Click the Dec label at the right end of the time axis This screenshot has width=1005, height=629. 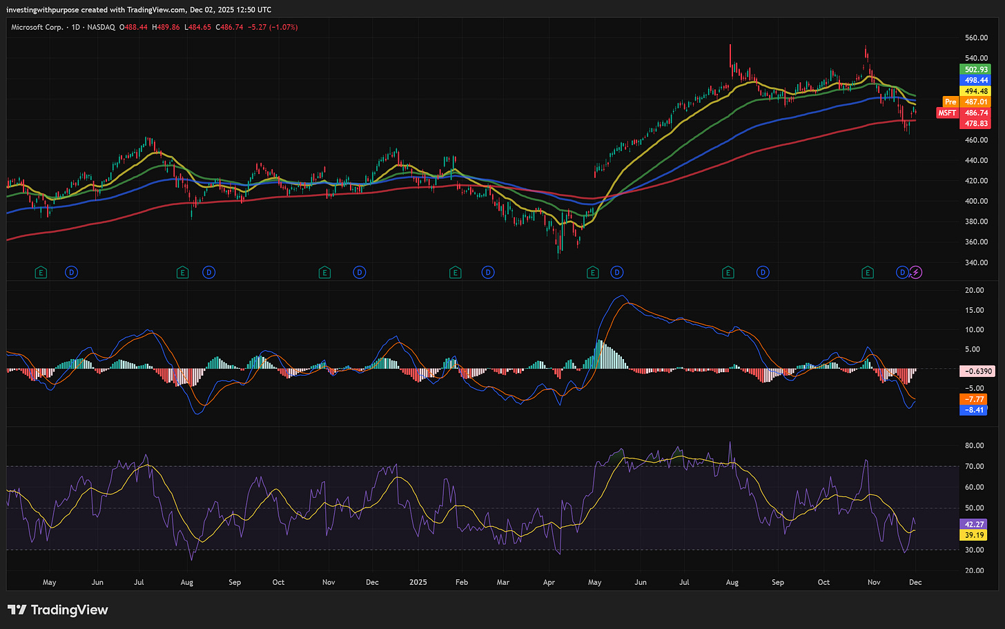915,582
